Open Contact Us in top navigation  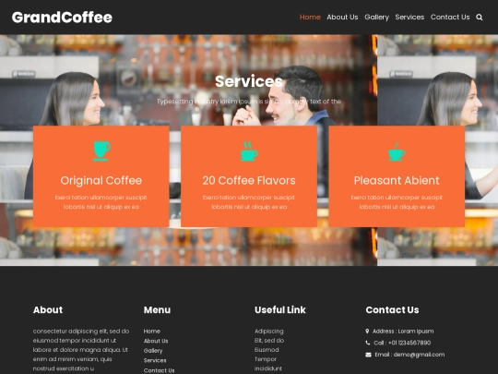pyautogui.click(x=450, y=18)
